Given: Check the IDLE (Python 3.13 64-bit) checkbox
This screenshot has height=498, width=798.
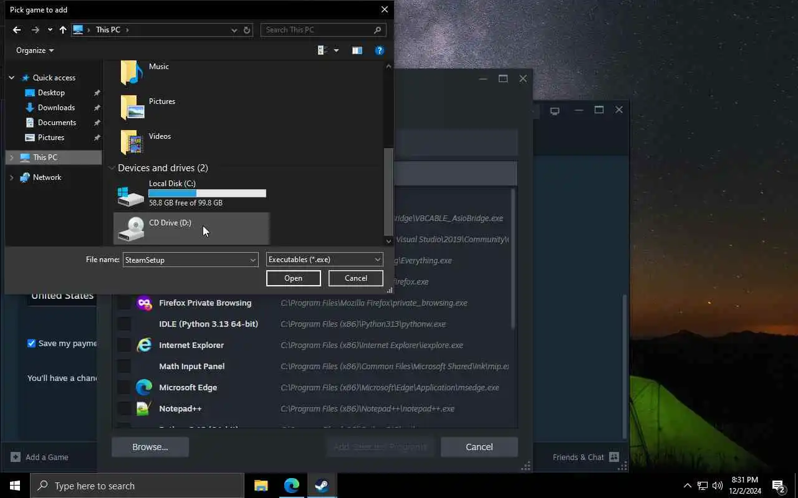Looking at the screenshot, I should pos(124,324).
